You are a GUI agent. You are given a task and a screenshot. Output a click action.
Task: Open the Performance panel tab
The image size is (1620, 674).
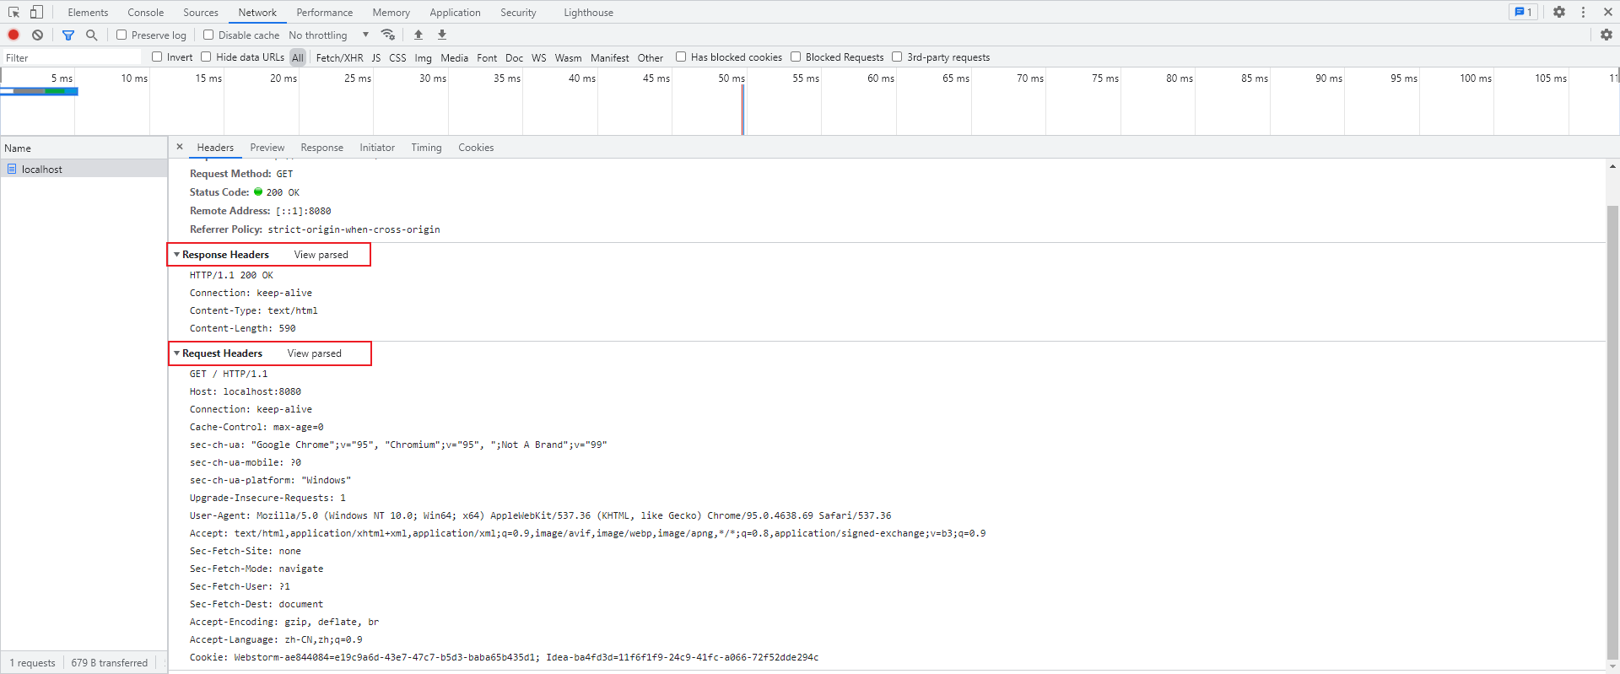pos(325,13)
